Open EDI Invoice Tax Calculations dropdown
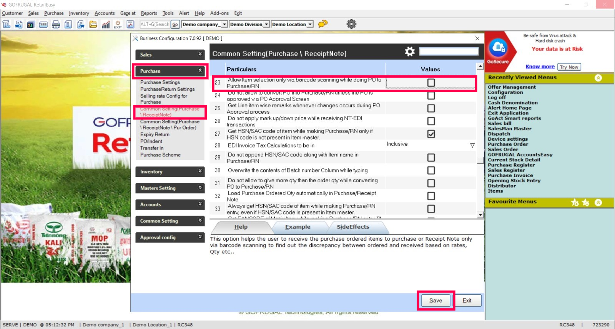The image size is (615, 329). point(472,145)
